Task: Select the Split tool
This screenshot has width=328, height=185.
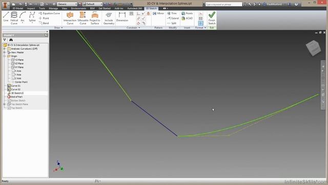Action: (x=172, y=23)
